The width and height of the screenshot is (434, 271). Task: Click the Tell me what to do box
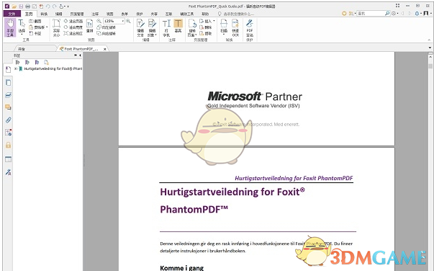pos(236,13)
